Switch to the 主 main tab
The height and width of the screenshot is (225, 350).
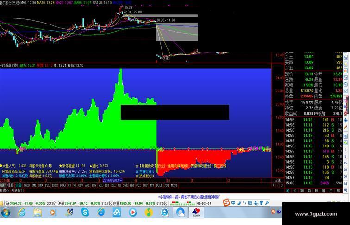pyautogui.click(x=331, y=191)
